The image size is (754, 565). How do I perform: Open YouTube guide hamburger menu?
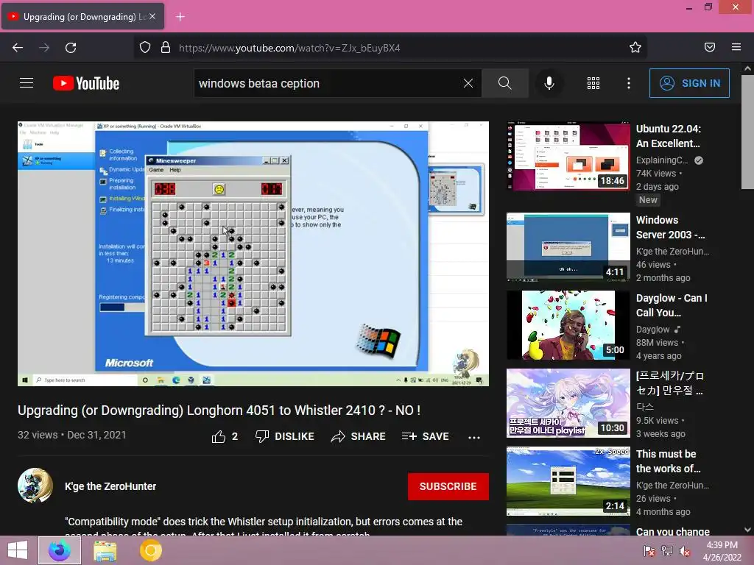pyautogui.click(x=27, y=83)
